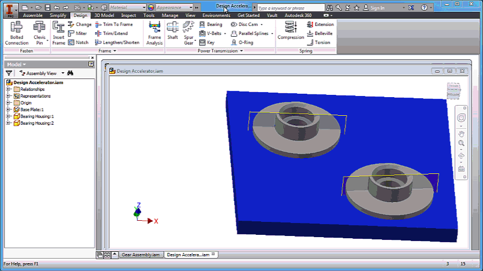
Task: Expand the Origin folder node
Action: tap(8, 103)
